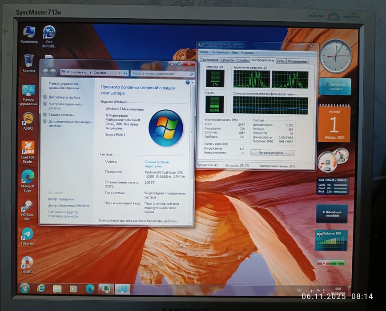Launch Foxit PDF Reader shortcut

[28, 152]
